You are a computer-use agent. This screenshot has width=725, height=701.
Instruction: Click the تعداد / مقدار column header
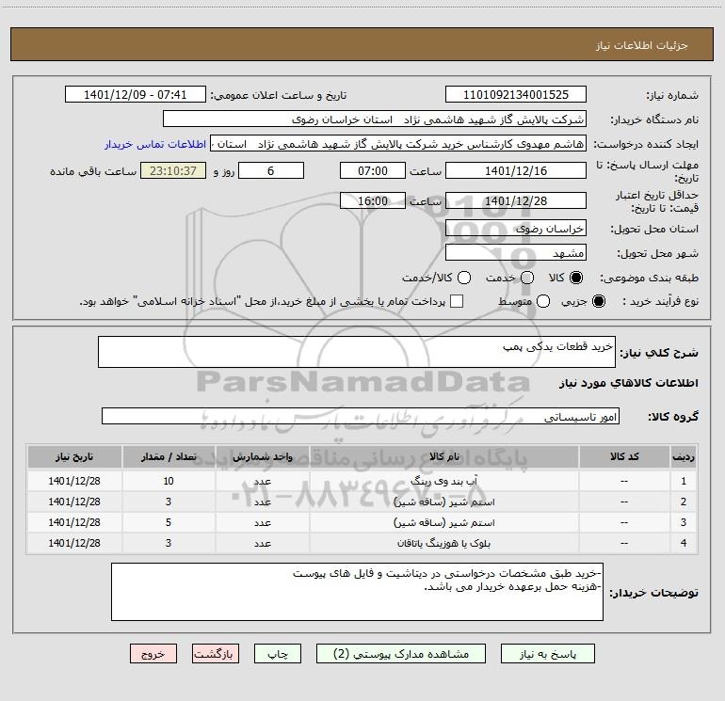pyautogui.click(x=169, y=456)
